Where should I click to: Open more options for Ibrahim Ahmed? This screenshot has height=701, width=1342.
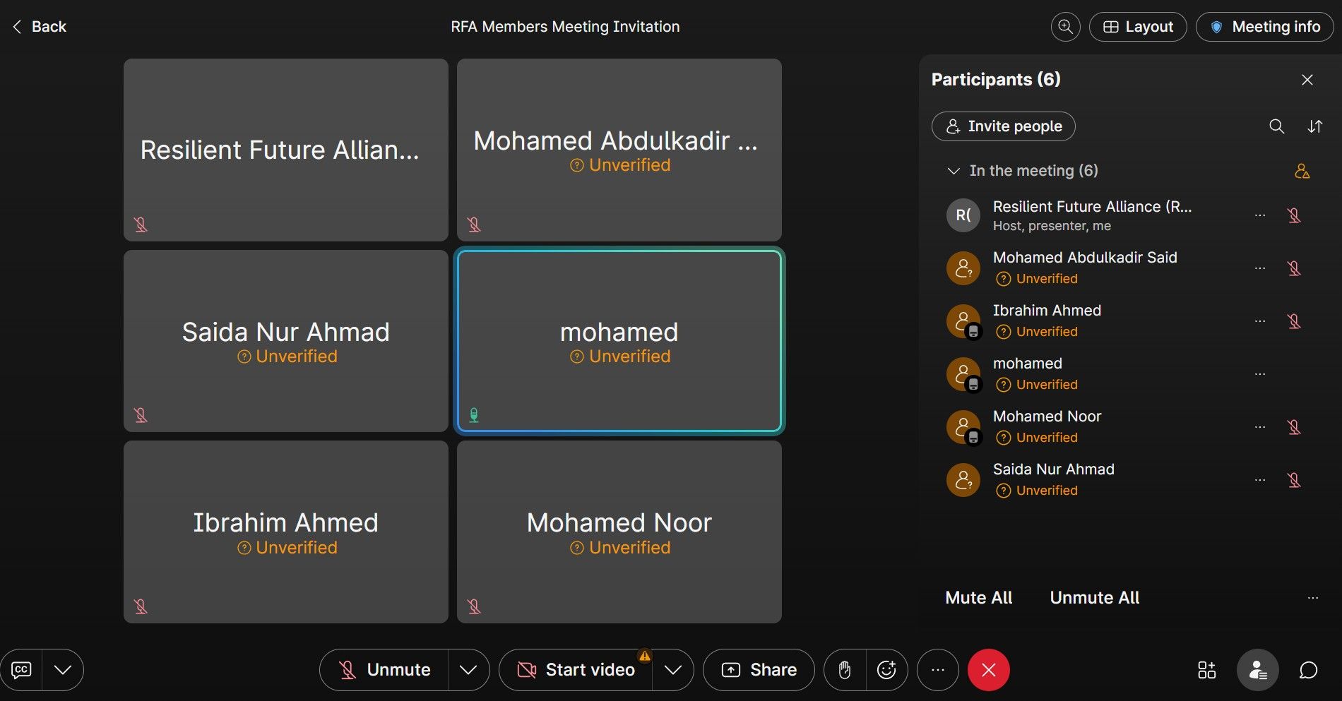(x=1260, y=321)
